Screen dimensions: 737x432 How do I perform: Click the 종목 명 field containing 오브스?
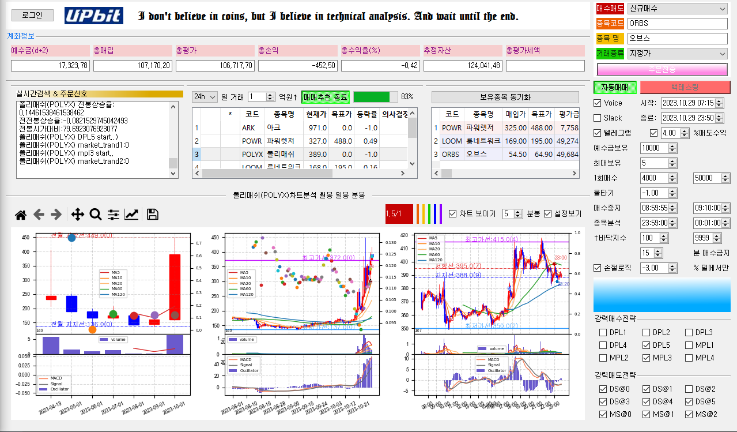tap(678, 39)
